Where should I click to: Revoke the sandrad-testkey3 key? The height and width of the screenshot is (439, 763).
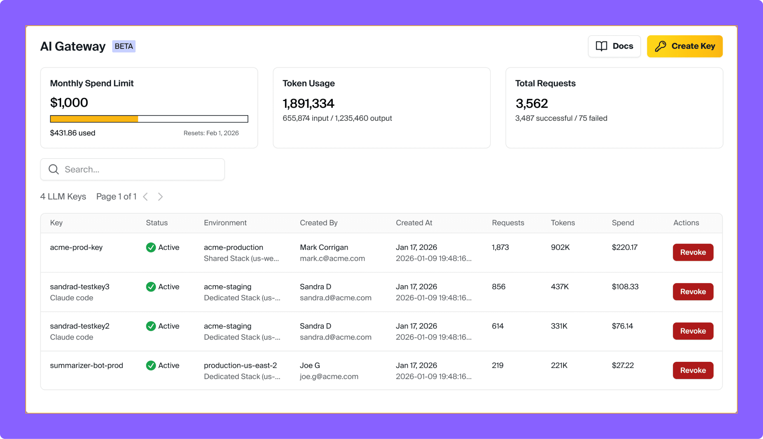693,292
